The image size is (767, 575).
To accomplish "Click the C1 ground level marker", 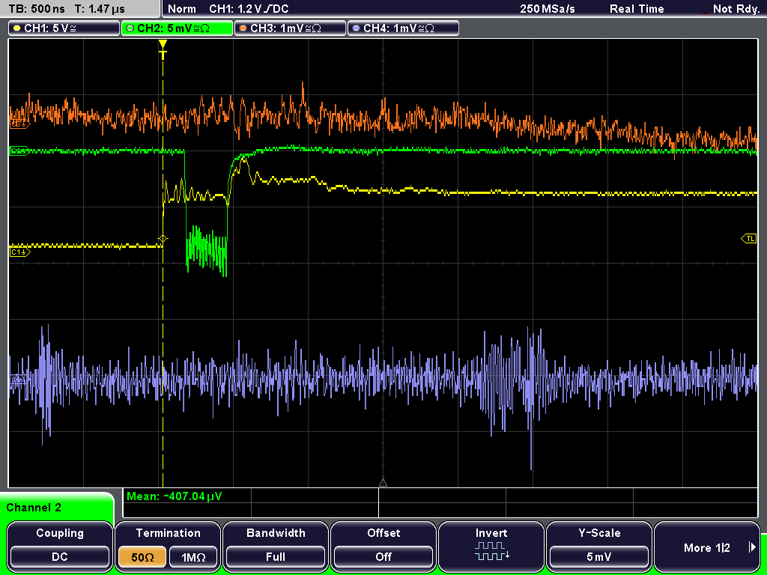I will coord(20,252).
